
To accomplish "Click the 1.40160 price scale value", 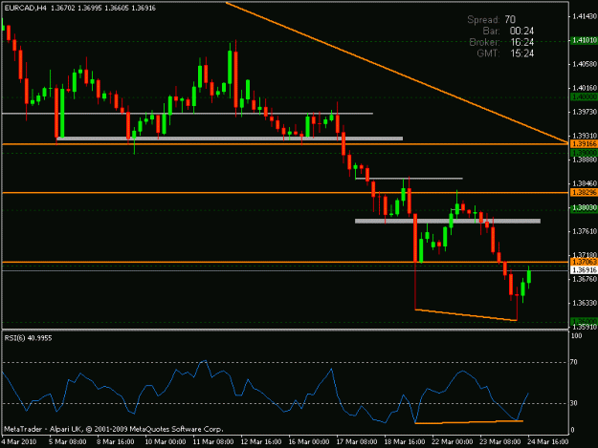I will click(x=585, y=88).
